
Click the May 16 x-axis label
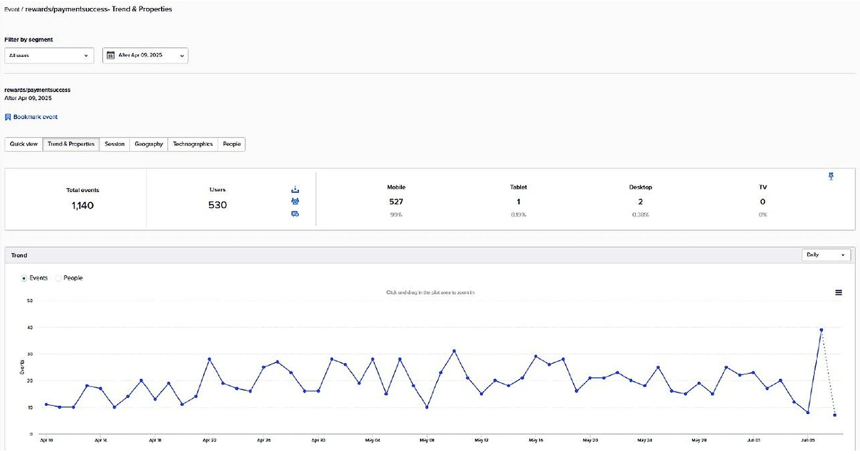pos(536,440)
